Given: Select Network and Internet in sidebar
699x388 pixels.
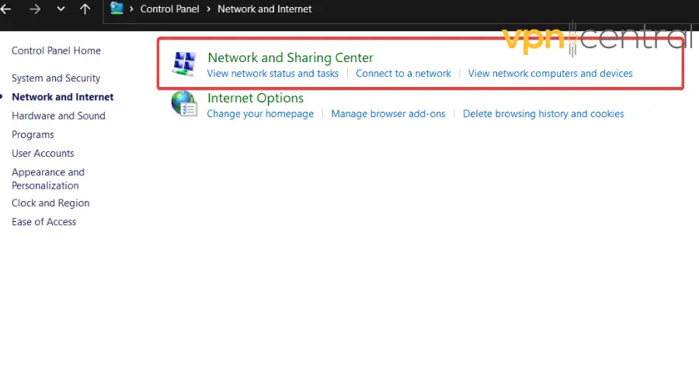Looking at the screenshot, I should (x=62, y=97).
